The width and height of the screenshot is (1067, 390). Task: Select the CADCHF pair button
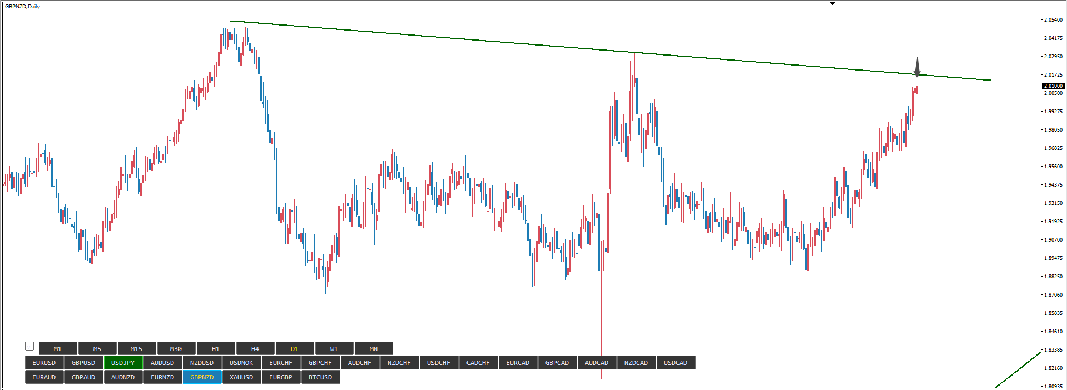point(479,363)
